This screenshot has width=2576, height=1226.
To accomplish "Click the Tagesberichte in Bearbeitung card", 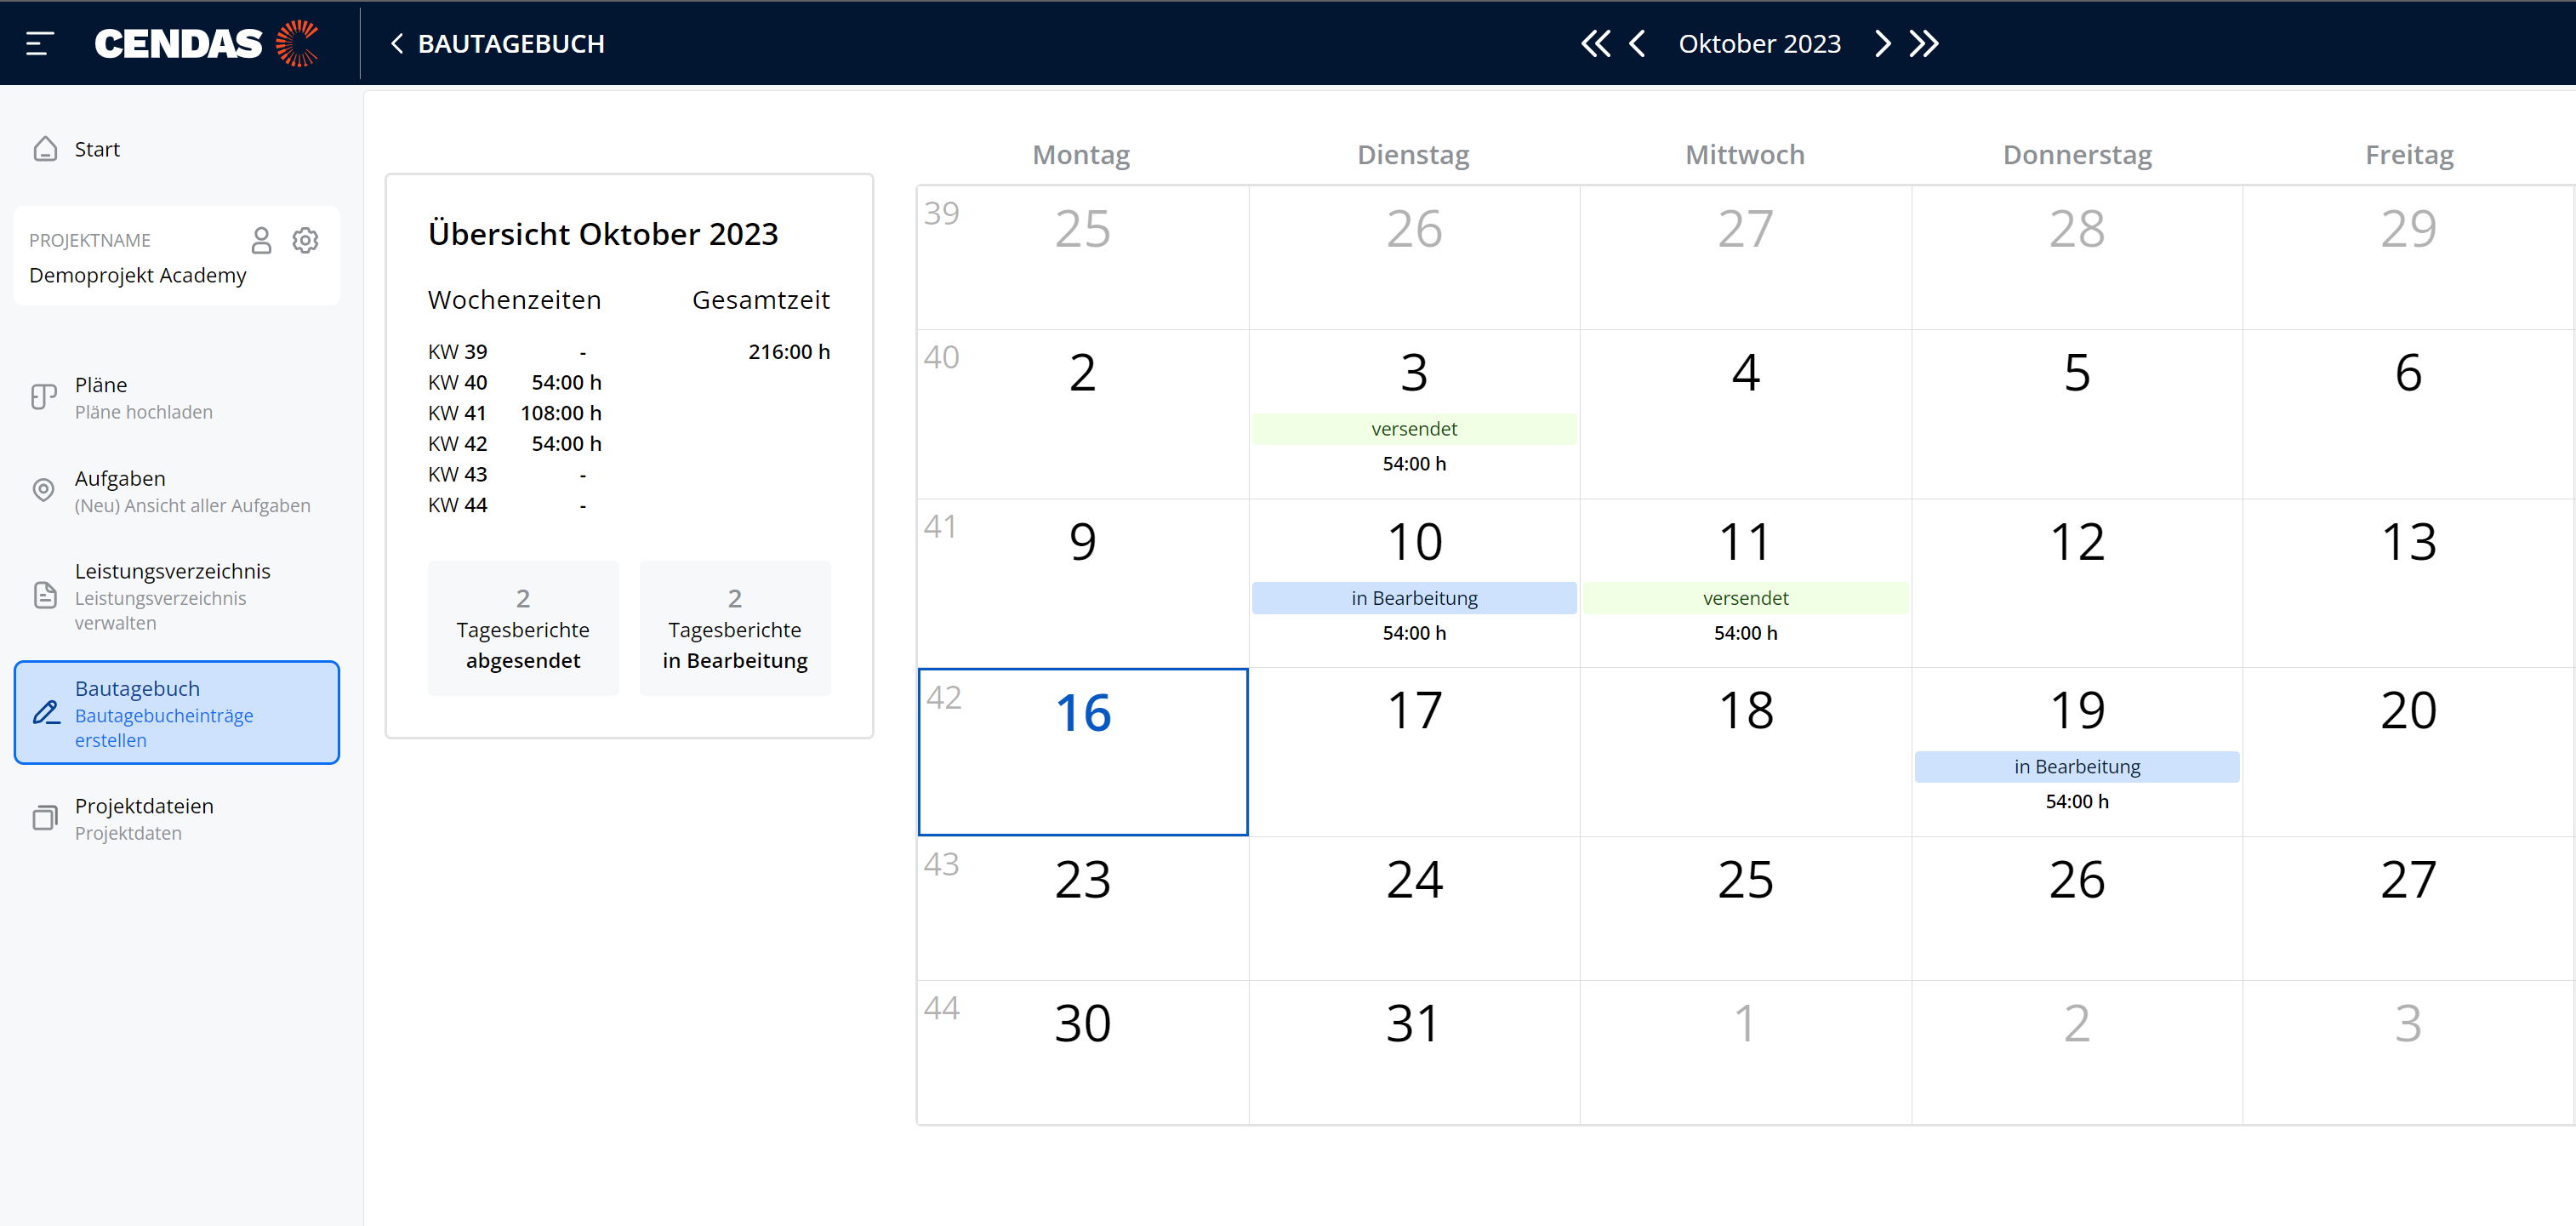I will (x=735, y=628).
